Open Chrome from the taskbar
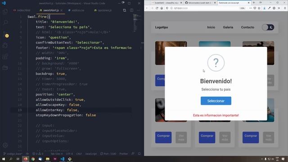Screen dimensions: 288x162 [33, 159]
